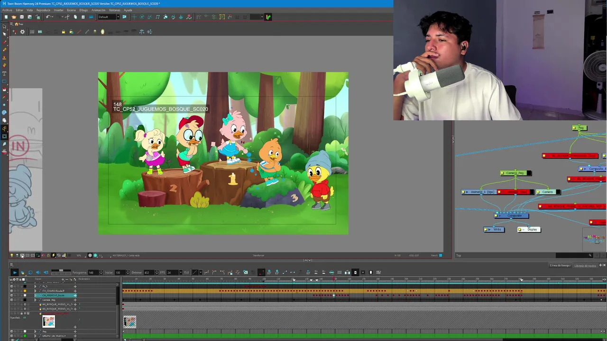
Task: Select the top Peg node in node view
Action: 579,128
